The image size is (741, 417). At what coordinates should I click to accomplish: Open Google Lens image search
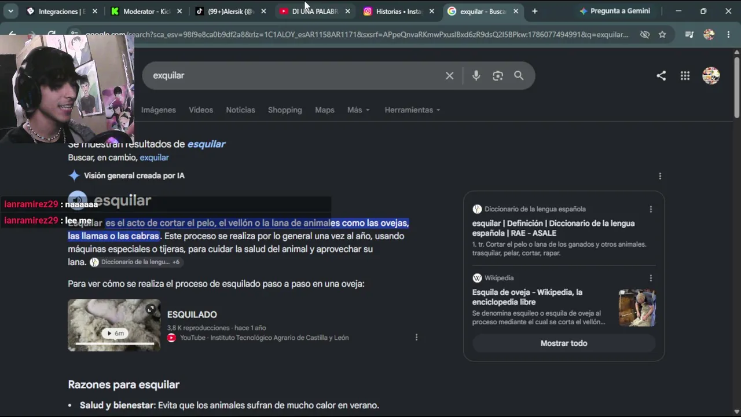click(x=497, y=75)
